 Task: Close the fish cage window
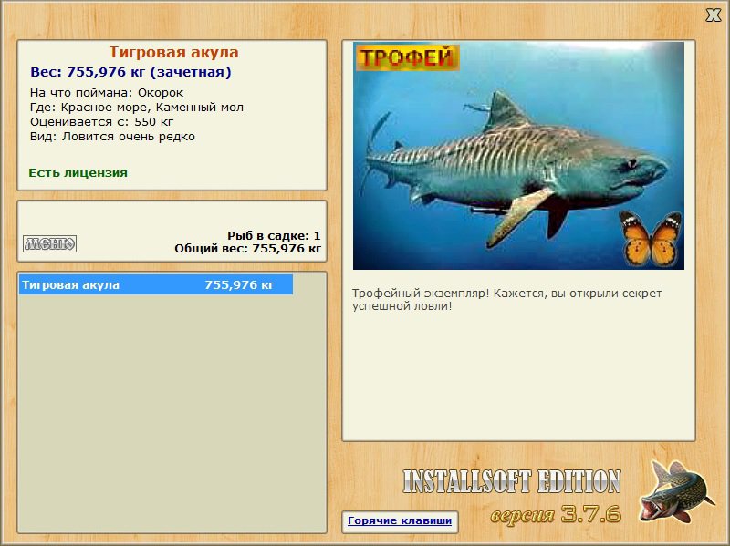713,15
